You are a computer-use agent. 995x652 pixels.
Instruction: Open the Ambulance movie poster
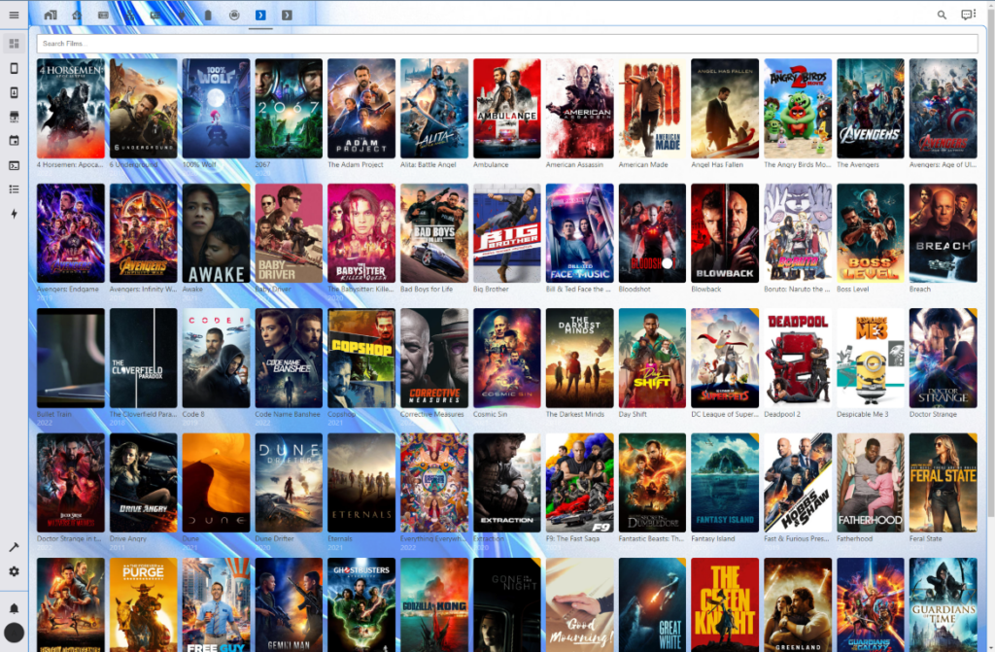(507, 109)
